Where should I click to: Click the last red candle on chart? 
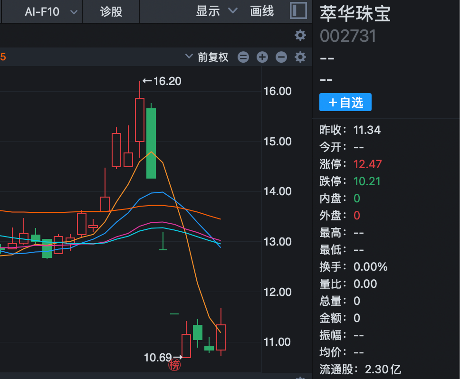(x=221, y=337)
